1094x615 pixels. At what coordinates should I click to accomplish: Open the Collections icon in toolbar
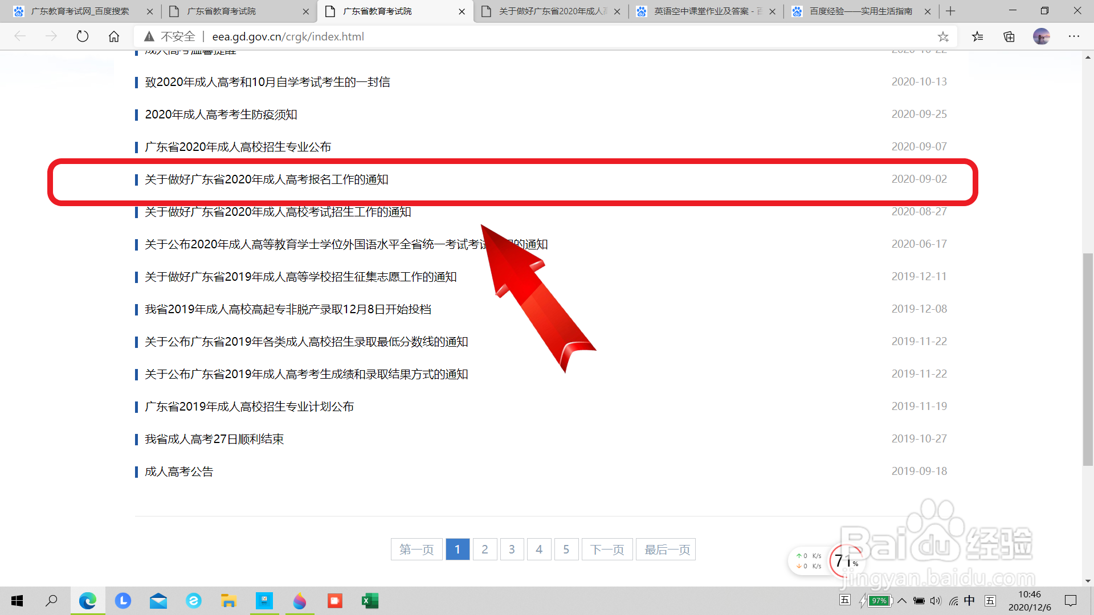[x=1009, y=36]
